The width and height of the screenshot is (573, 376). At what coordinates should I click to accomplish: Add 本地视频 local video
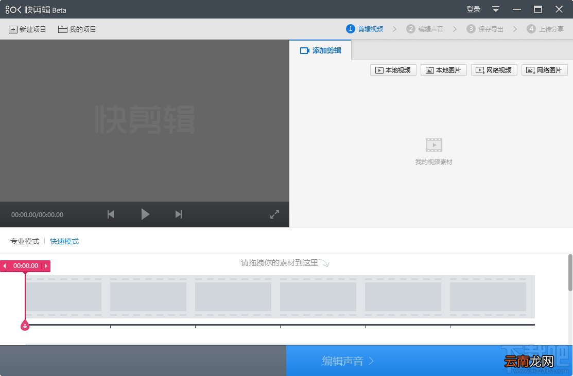(393, 70)
